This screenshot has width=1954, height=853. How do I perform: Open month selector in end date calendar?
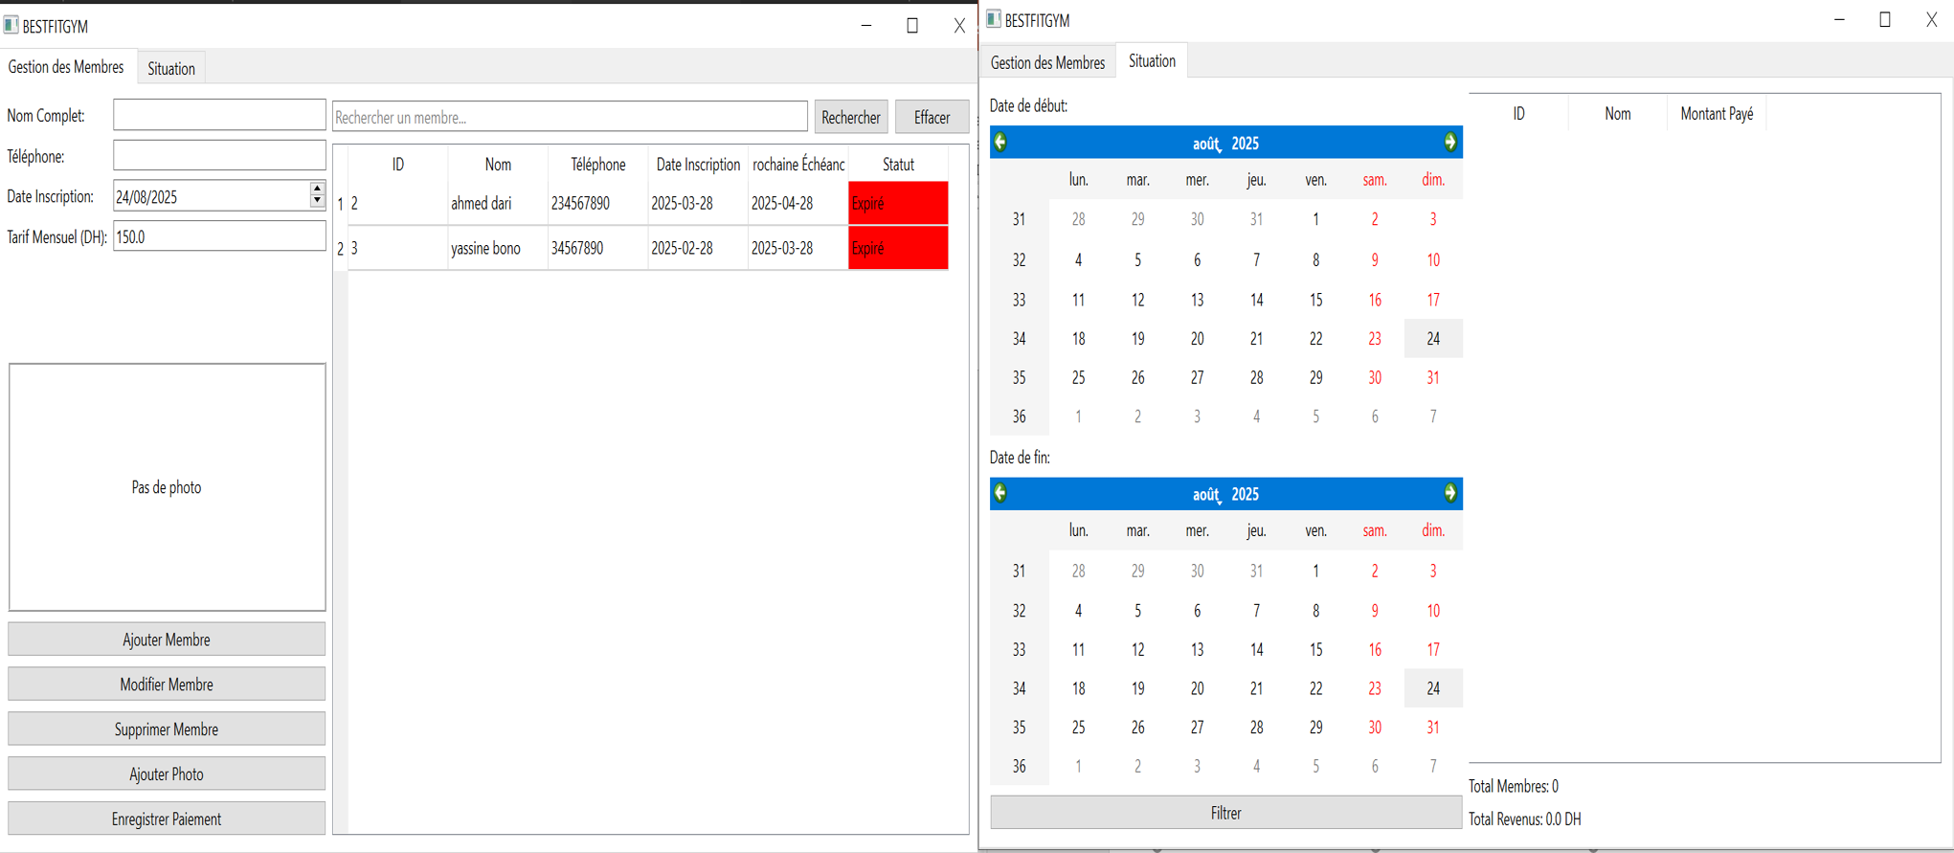[x=1205, y=494]
